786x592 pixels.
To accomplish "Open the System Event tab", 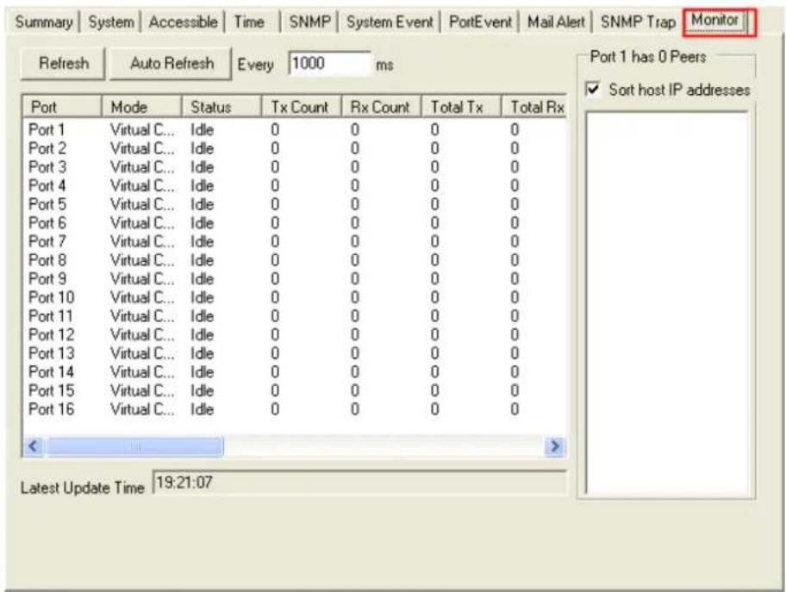I will (x=390, y=22).
